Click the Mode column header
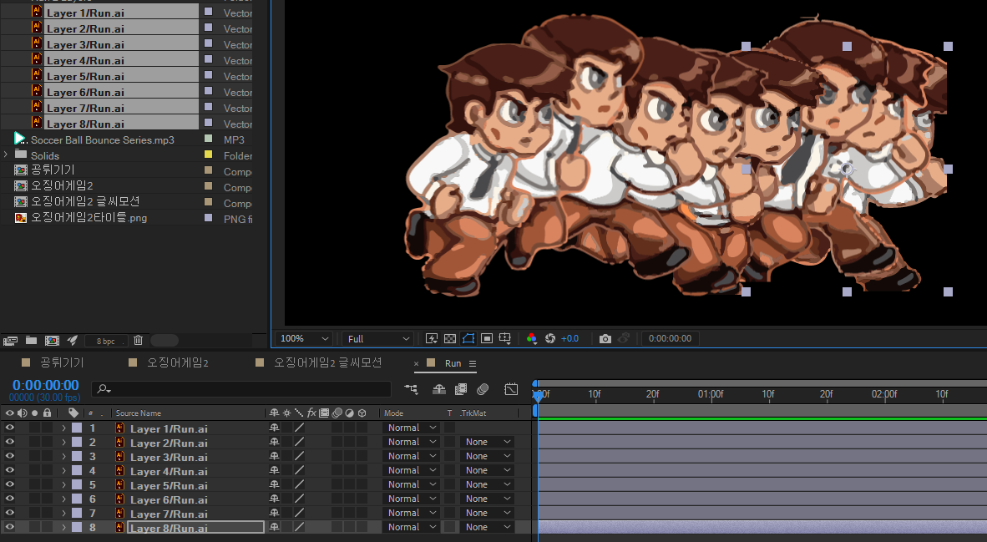Image resolution: width=987 pixels, height=542 pixels. click(393, 413)
